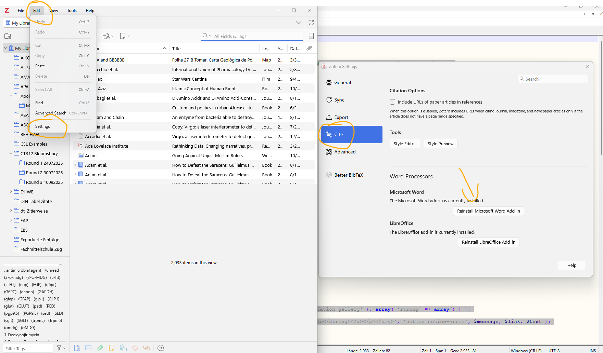This screenshot has width=603, height=353.
Task: Click the Help button in Settings
Action: point(571,265)
